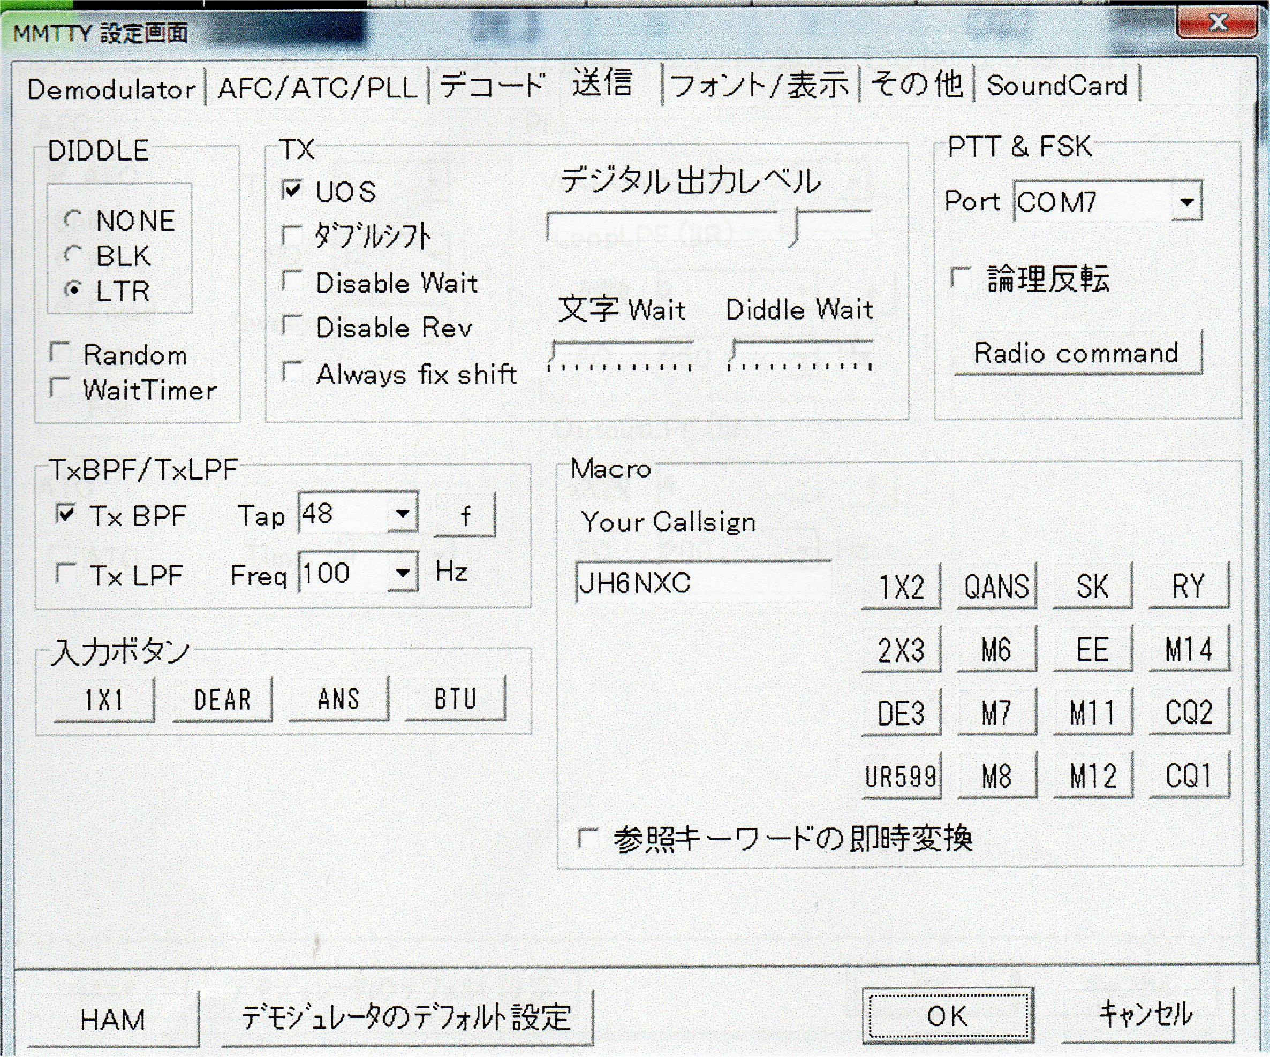
Task: Open the Tap 48 dropdown
Action: pyautogui.click(x=402, y=513)
